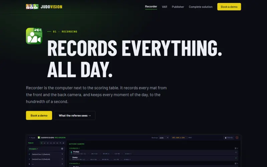The width and height of the screenshot is (267, 167).
Task: Click the JUDOVISION wordmark text
Action: pyautogui.click(x=51, y=7)
